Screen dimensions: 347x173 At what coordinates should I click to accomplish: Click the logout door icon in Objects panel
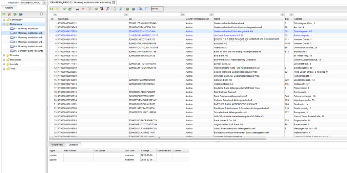point(42,14)
